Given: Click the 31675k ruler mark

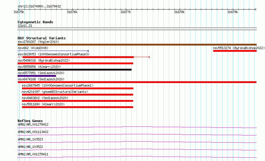Looking at the screenshot, I should 19,12.
